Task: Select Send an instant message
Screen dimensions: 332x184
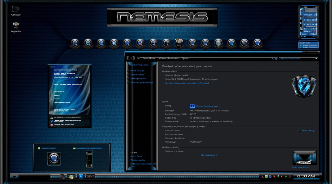Action: [68, 84]
